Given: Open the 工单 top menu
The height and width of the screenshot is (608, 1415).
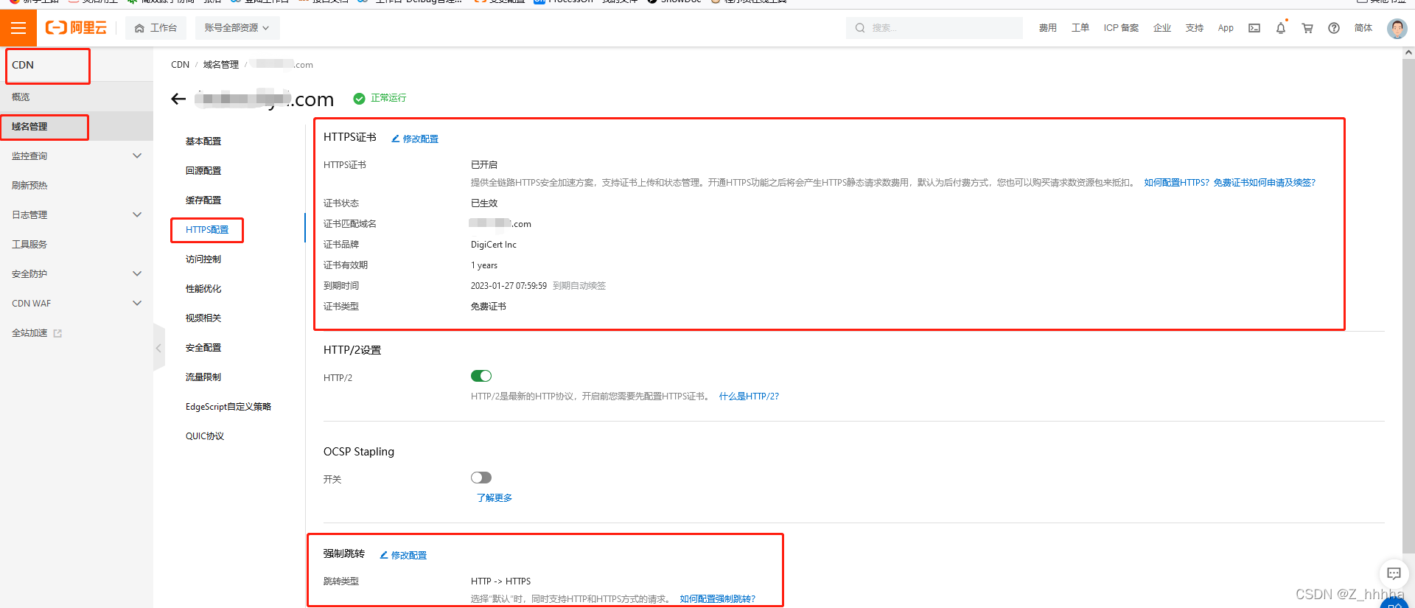Looking at the screenshot, I should point(1080,28).
